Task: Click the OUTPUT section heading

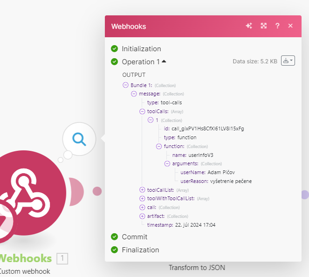Action: tap(134, 75)
